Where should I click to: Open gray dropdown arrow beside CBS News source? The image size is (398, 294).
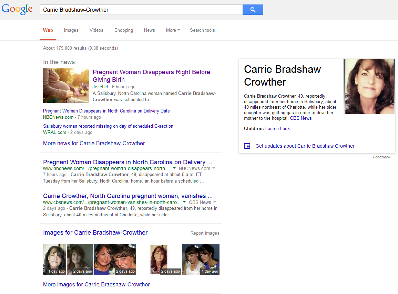[x=215, y=202]
